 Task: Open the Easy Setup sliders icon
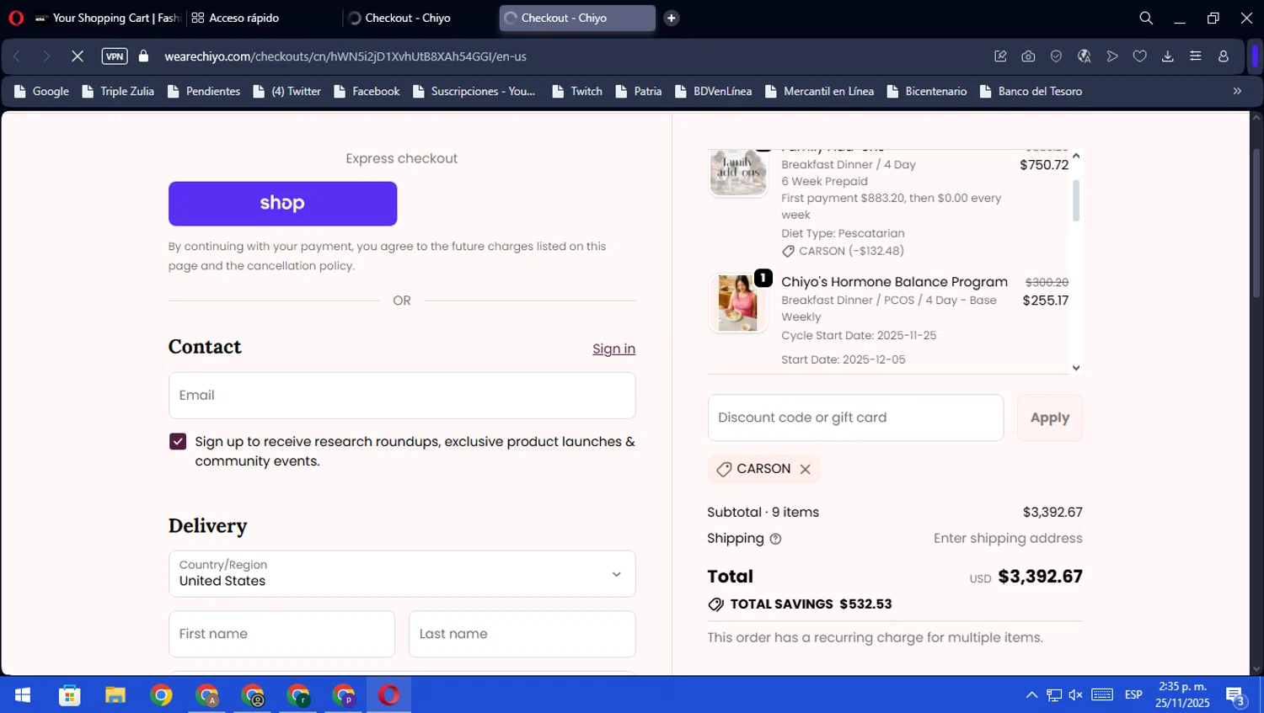1196,56
